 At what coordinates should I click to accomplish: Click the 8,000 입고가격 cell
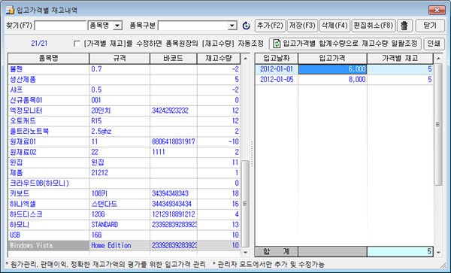pyautogui.click(x=332, y=80)
